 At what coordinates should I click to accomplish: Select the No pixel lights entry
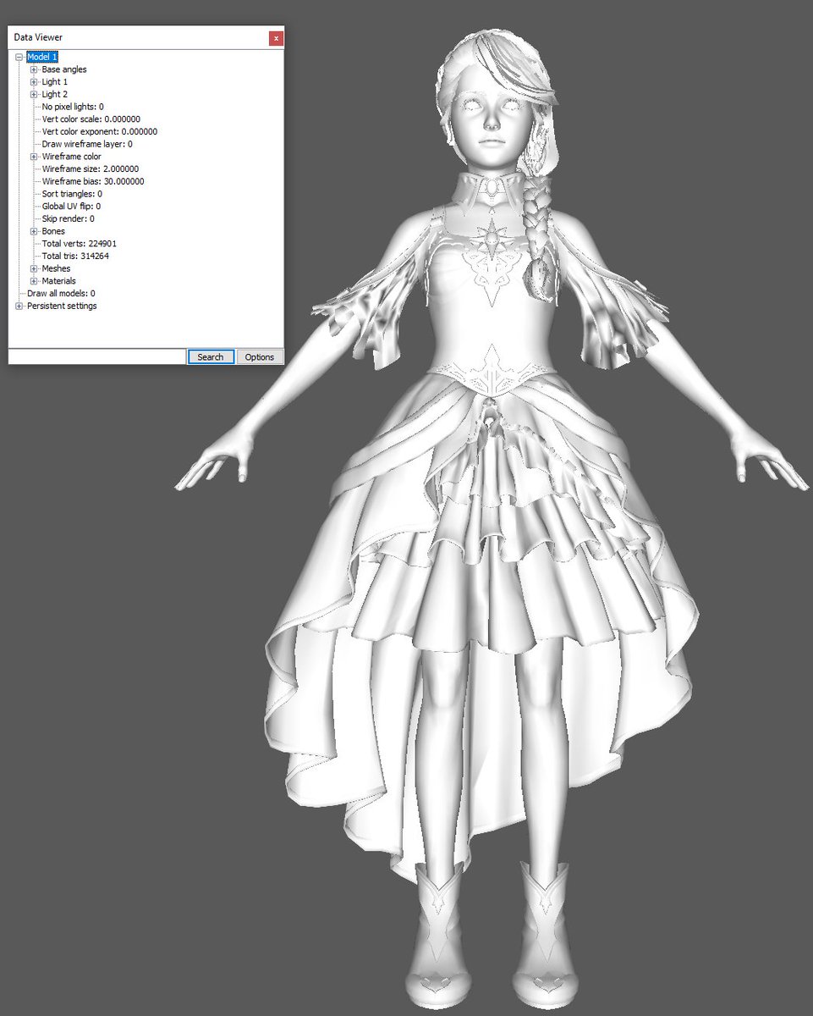coord(73,107)
